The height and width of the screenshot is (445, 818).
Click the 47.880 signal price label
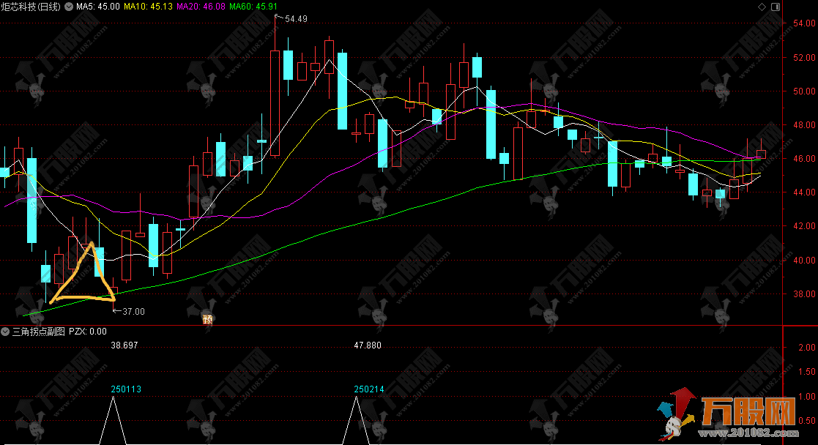pos(368,345)
